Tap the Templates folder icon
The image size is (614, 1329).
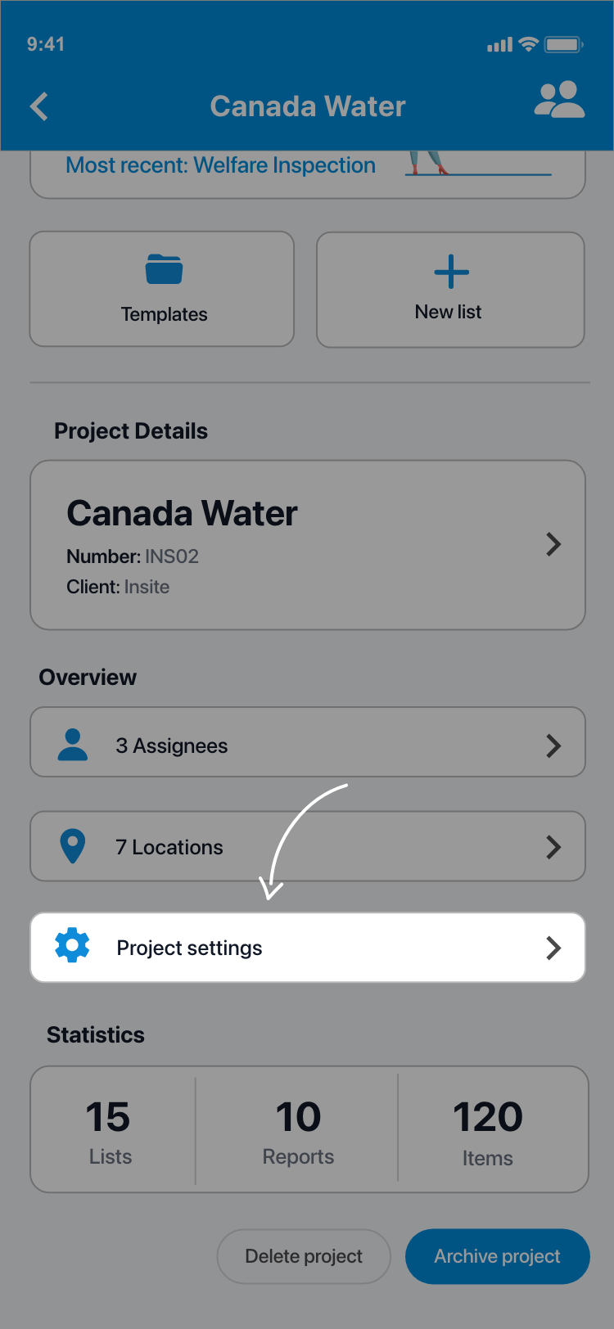(x=164, y=269)
